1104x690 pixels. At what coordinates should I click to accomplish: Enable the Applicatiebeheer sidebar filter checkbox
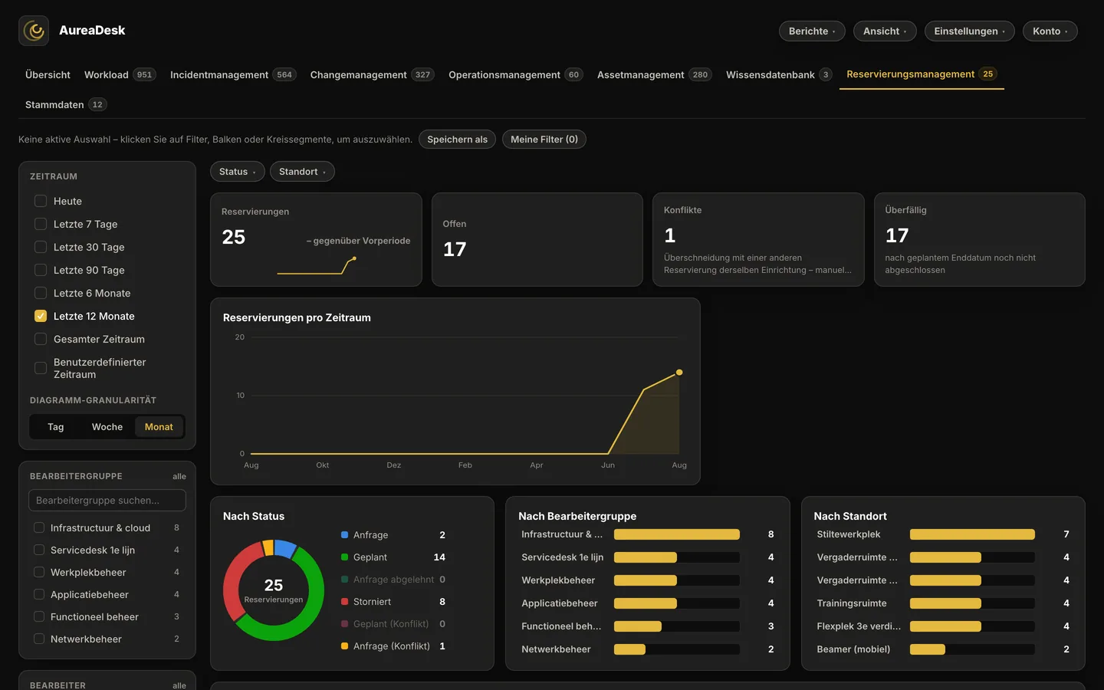pyautogui.click(x=39, y=594)
